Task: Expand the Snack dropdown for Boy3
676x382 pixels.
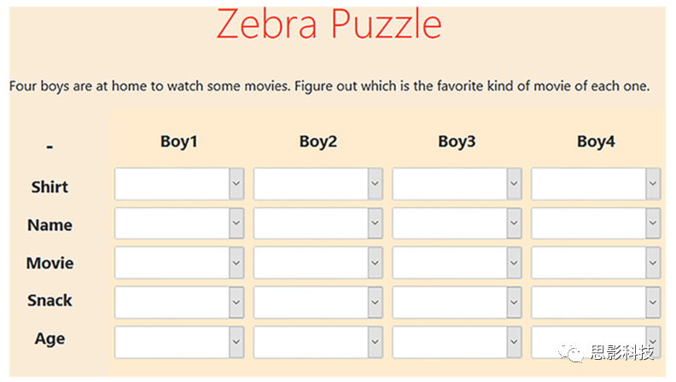Action: coord(457,302)
